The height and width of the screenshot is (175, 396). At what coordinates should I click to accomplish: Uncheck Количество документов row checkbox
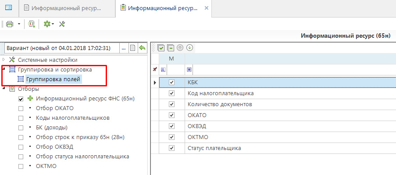tap(172, 104)
